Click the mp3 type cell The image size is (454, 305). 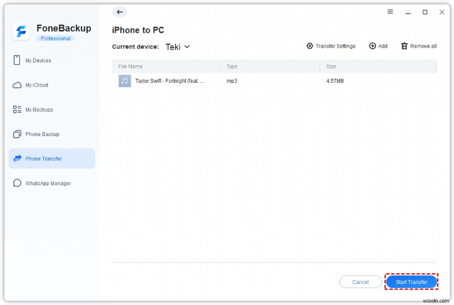232,81
